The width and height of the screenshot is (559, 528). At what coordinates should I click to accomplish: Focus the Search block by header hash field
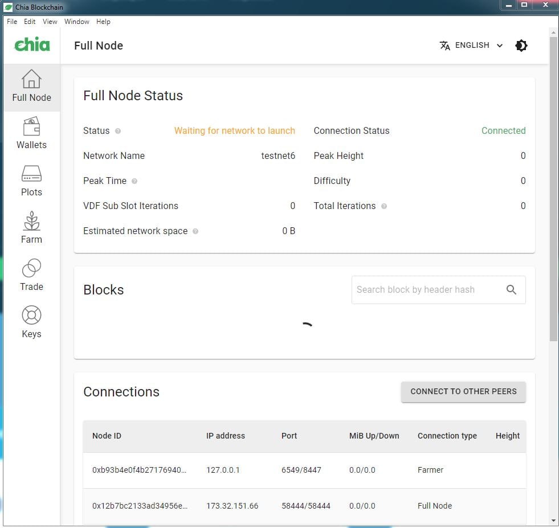[x=438, y=290]
